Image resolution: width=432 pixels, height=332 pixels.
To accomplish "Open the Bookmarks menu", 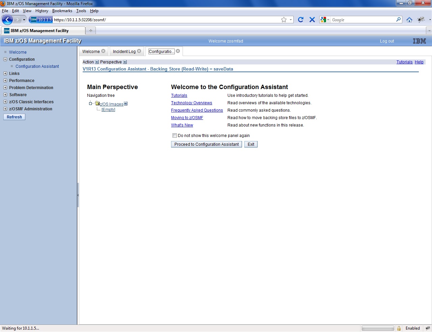I will click(x=62, y=11).
